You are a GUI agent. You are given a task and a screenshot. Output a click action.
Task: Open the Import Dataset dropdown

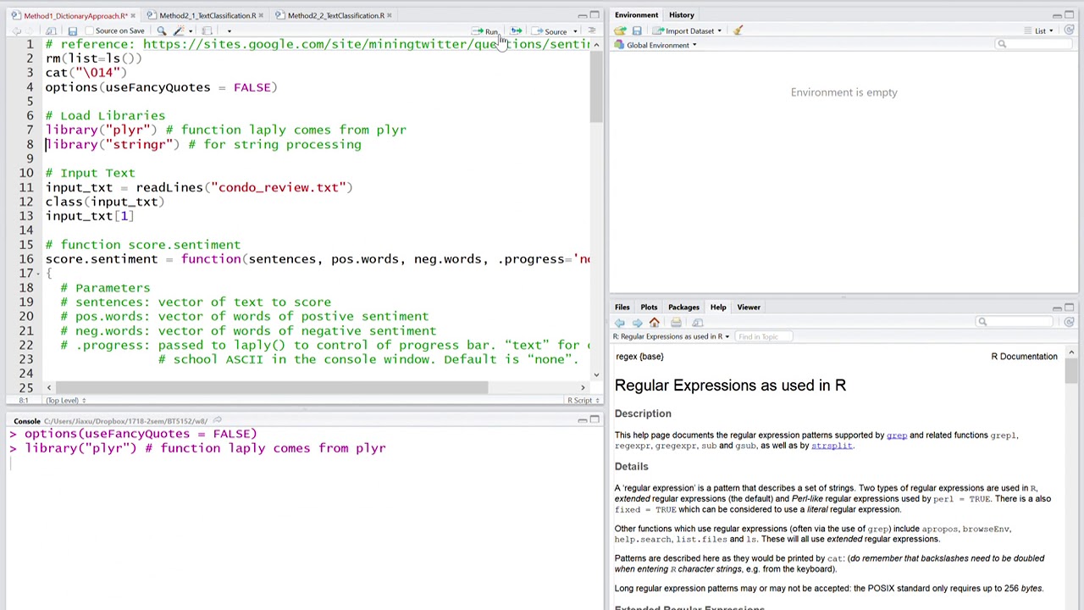(x=688, y=31)
